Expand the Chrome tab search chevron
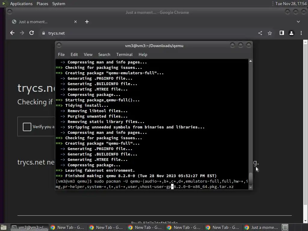Viewport: 308px width, 231px height. 298,22
